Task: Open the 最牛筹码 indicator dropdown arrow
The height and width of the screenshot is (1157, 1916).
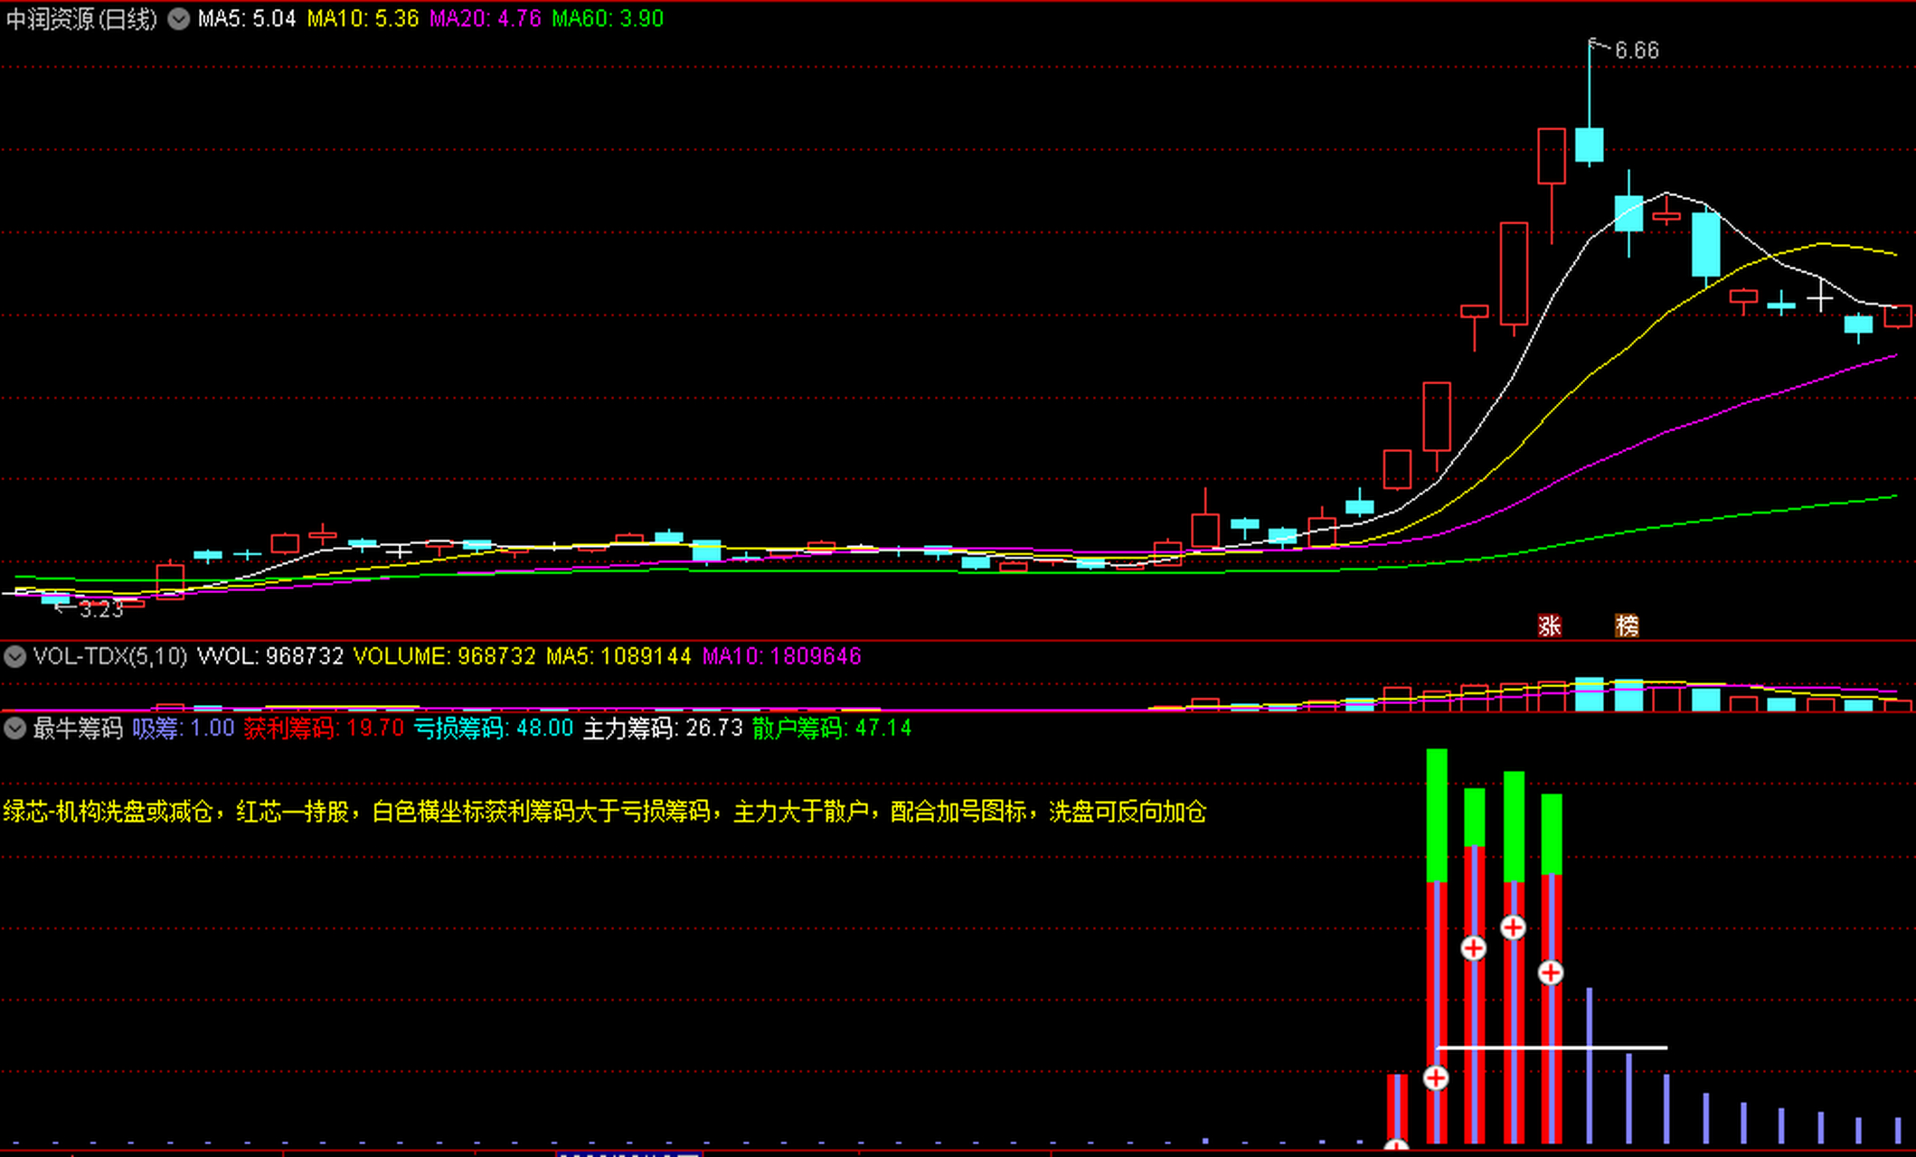Action: coord(14,729)
